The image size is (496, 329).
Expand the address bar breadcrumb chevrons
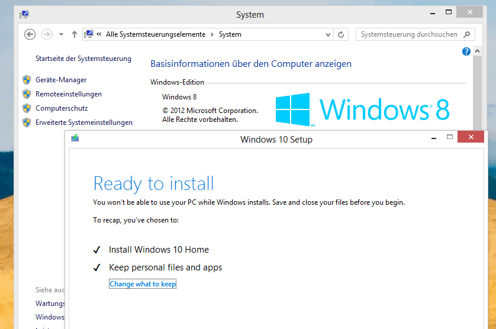click(99, 34)
